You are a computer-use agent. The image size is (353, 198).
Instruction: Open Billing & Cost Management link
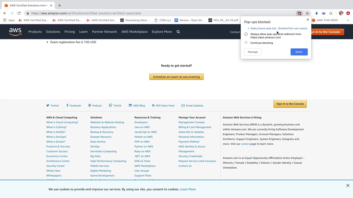click(195, 127)
